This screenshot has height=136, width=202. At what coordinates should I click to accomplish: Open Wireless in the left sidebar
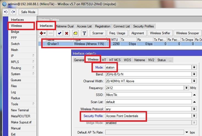coord(16,26)
